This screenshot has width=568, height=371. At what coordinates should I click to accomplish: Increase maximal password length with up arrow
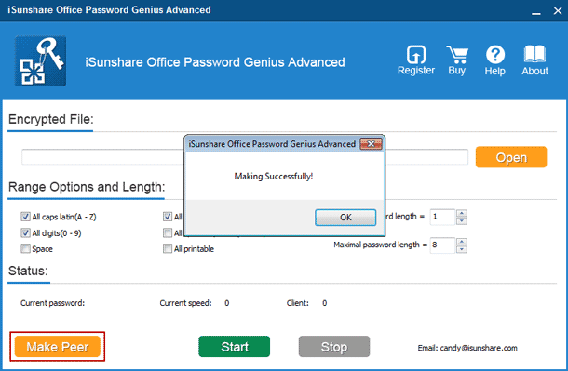pyautogui.click(x=462, y=242)
